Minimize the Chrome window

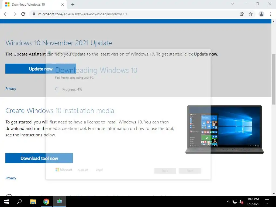coord(245,4)
